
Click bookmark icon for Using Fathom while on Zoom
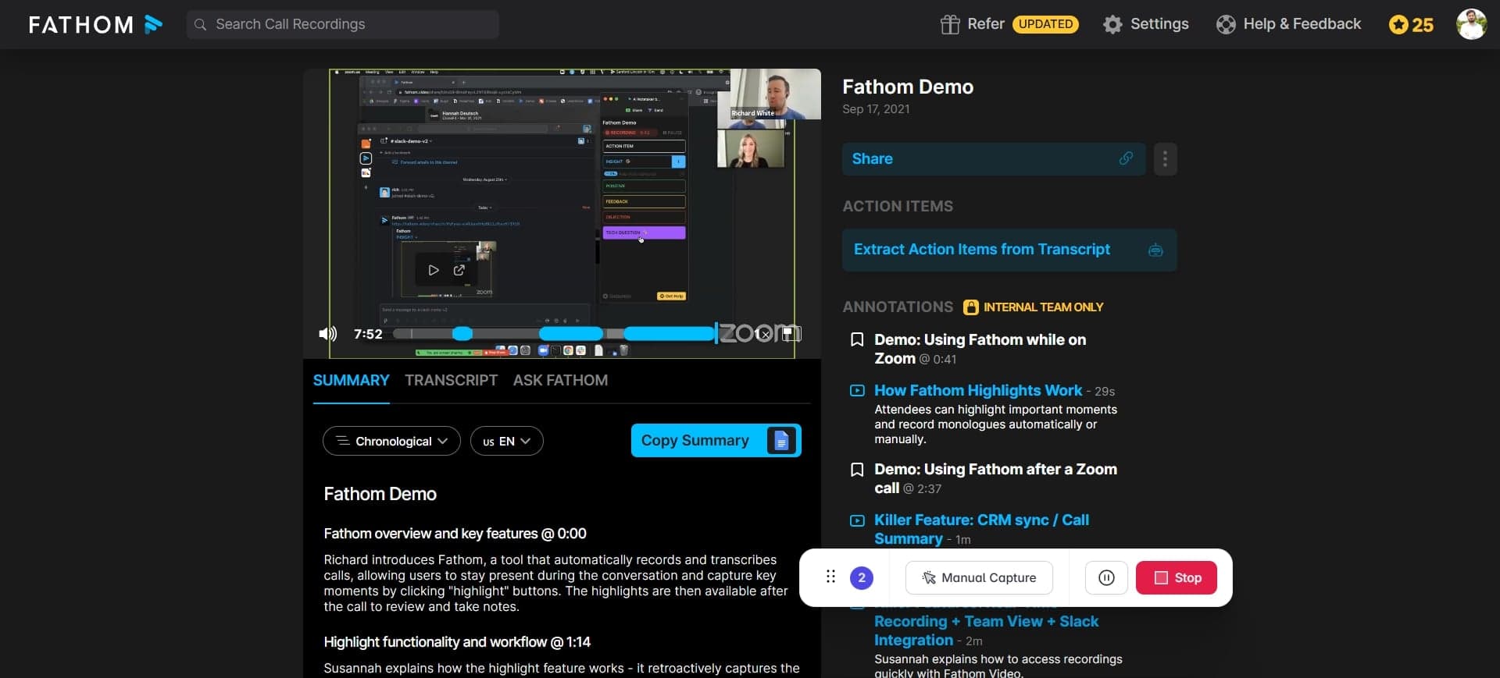857,339
